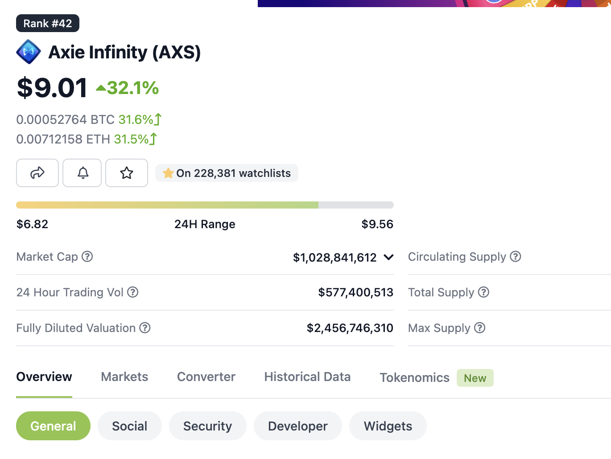Click the Circulating Supply label
Image resolution: width=611 pixels, height=459 pixels.
[457, 257]
